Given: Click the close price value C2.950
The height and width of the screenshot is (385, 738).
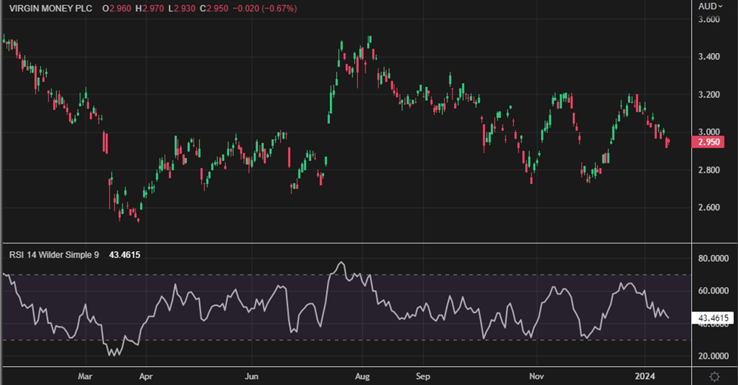Looking at the screenshot, I should tap(214, 8).
